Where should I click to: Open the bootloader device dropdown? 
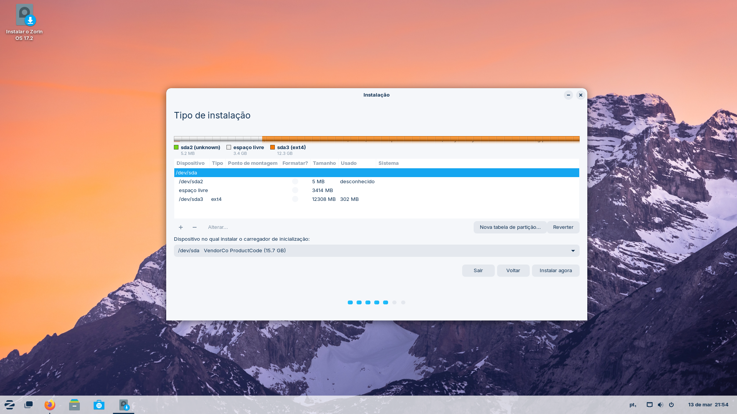click(x=377, y=251)
